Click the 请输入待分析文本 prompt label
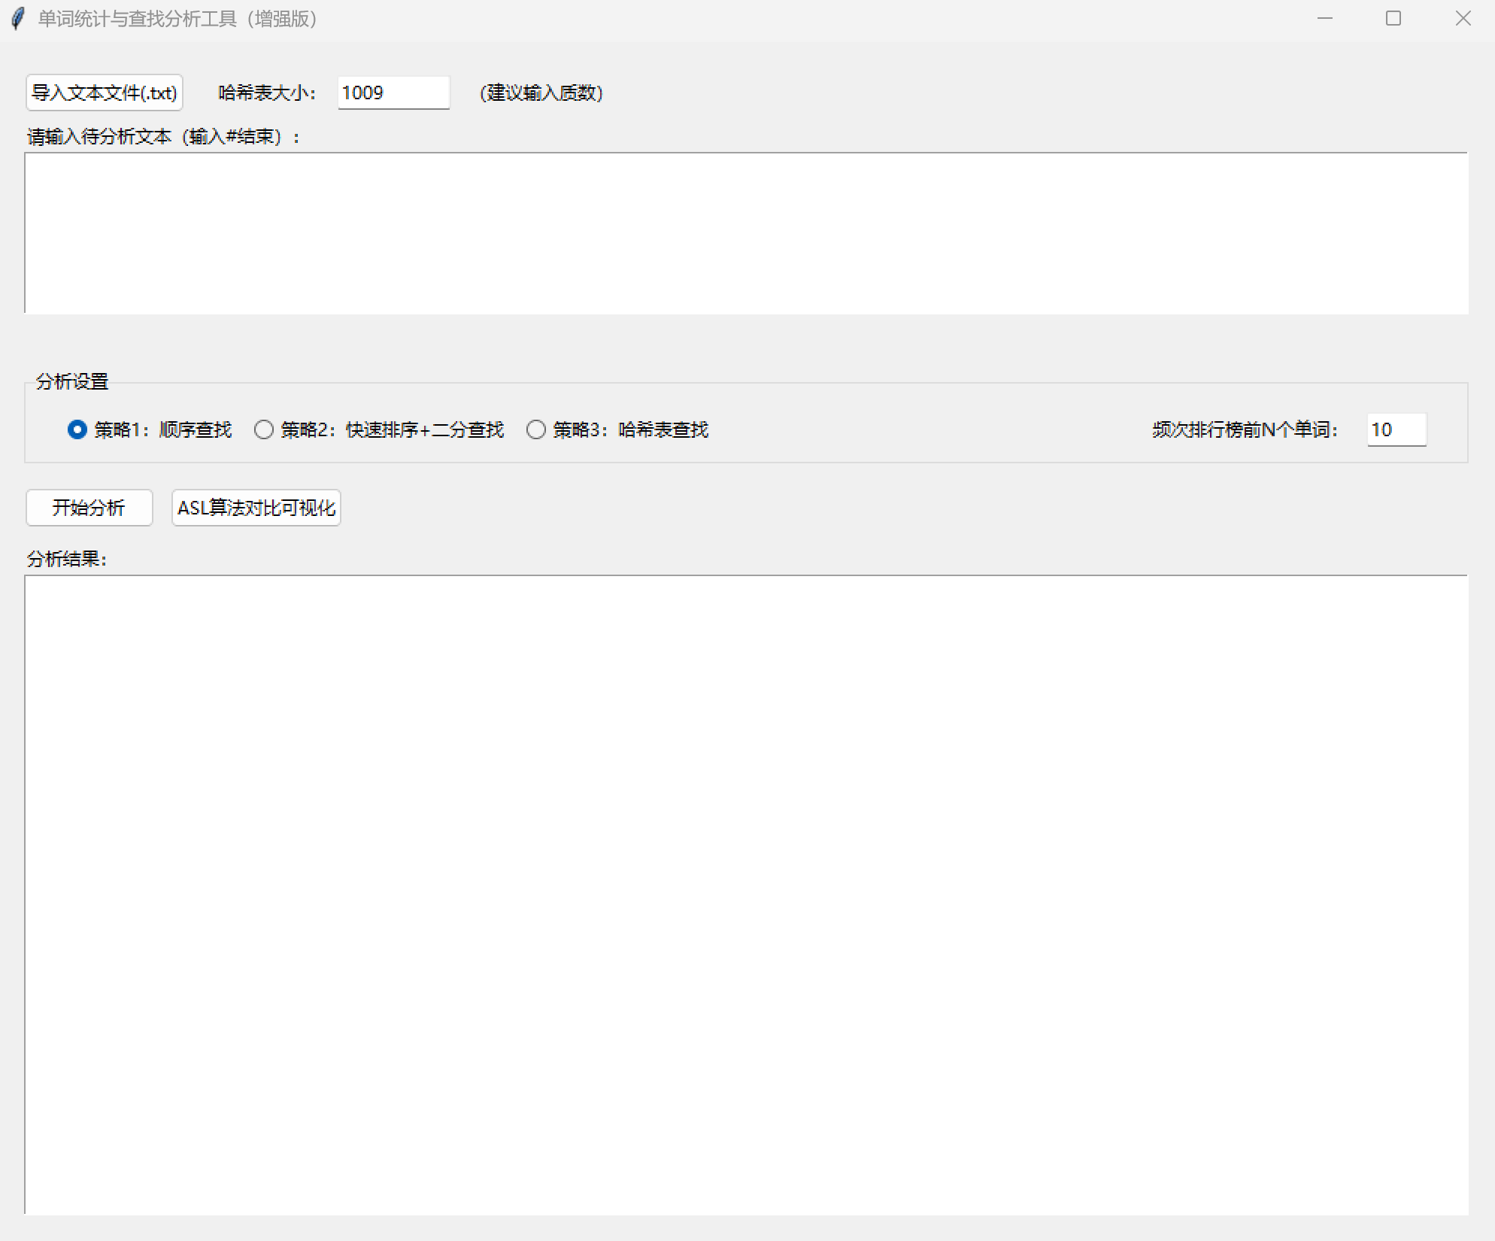The width and height of the screenshot is (1495, 1241). (162, 136)
